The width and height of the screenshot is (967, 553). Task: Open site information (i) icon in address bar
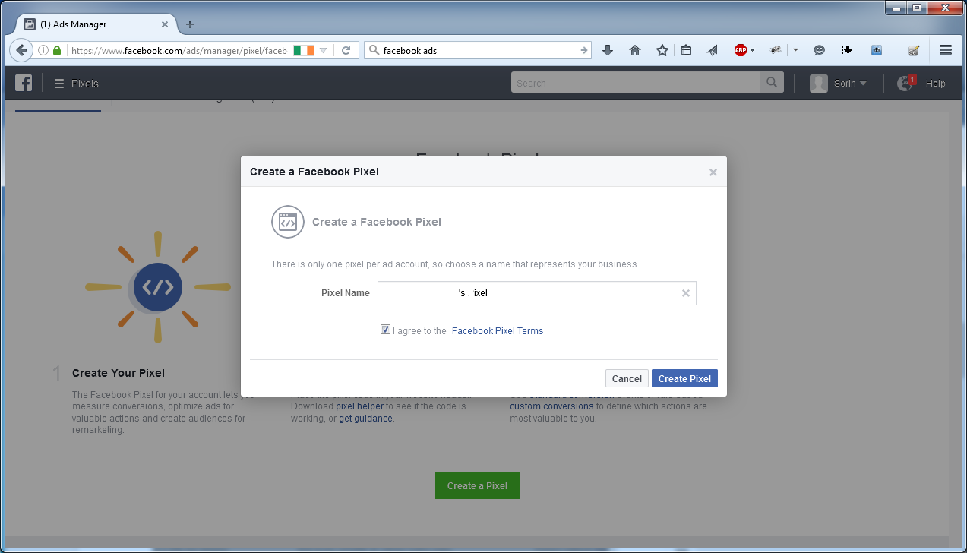point(43,50)
